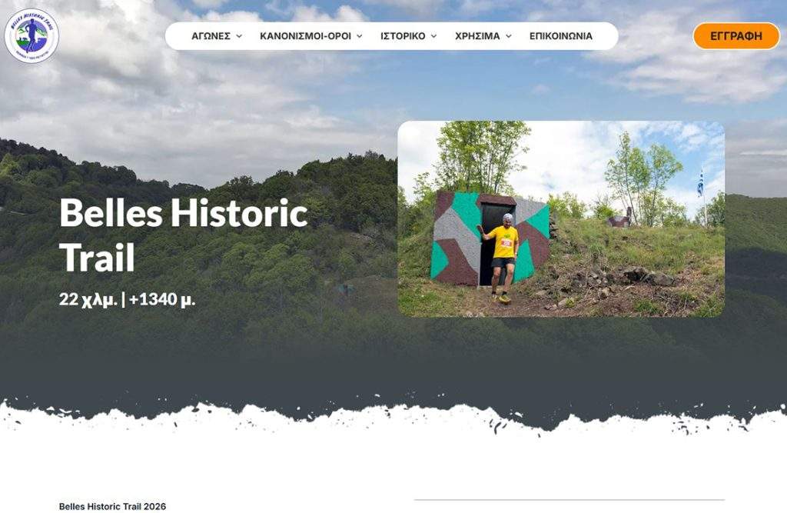The image size is (787, 513).
Task: Click the stone monument on the hilltop
Action: (x=621, y=219)
